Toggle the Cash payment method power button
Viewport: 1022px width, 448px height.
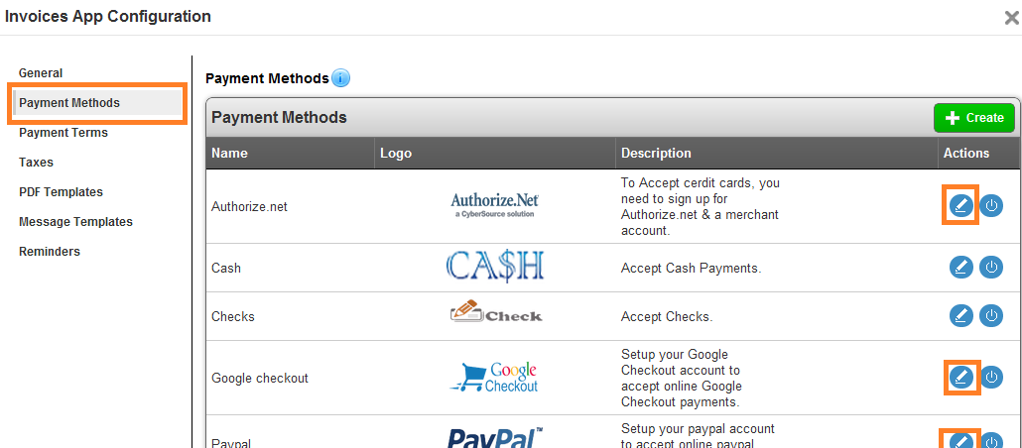pyautogui.click(x=991, y=267)
